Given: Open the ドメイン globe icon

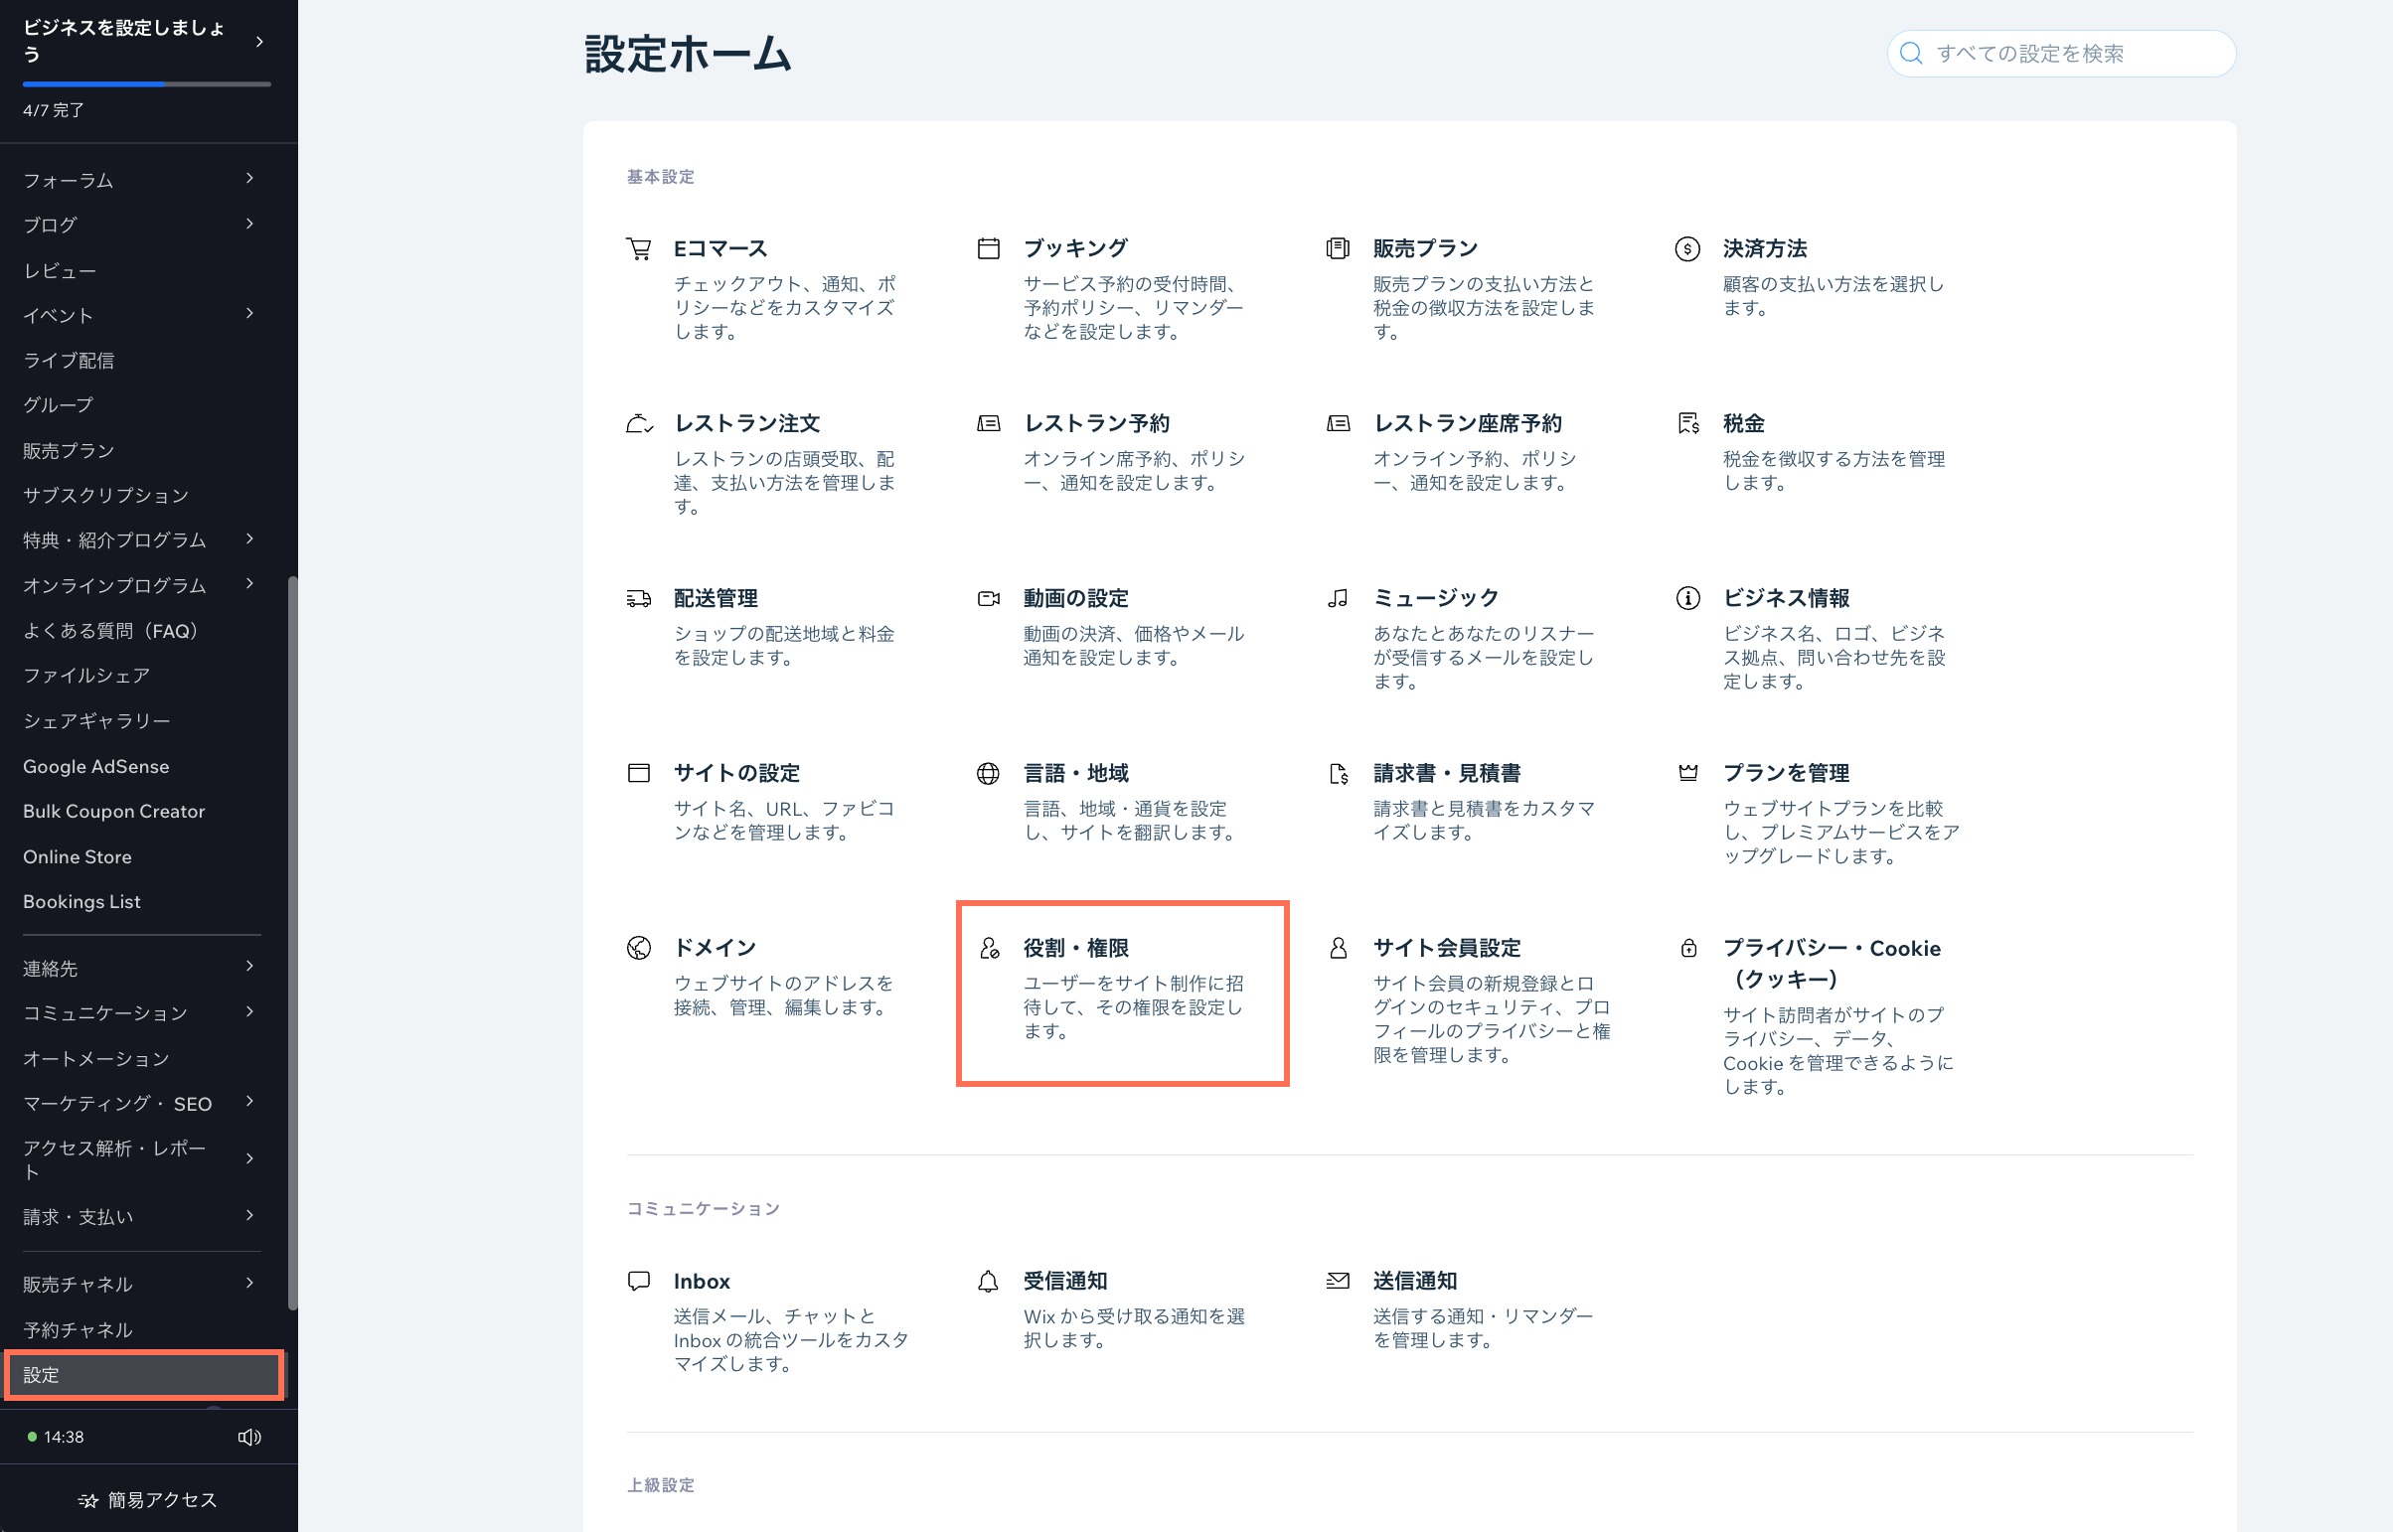Looking at the screenshot, I should [638, 948].
